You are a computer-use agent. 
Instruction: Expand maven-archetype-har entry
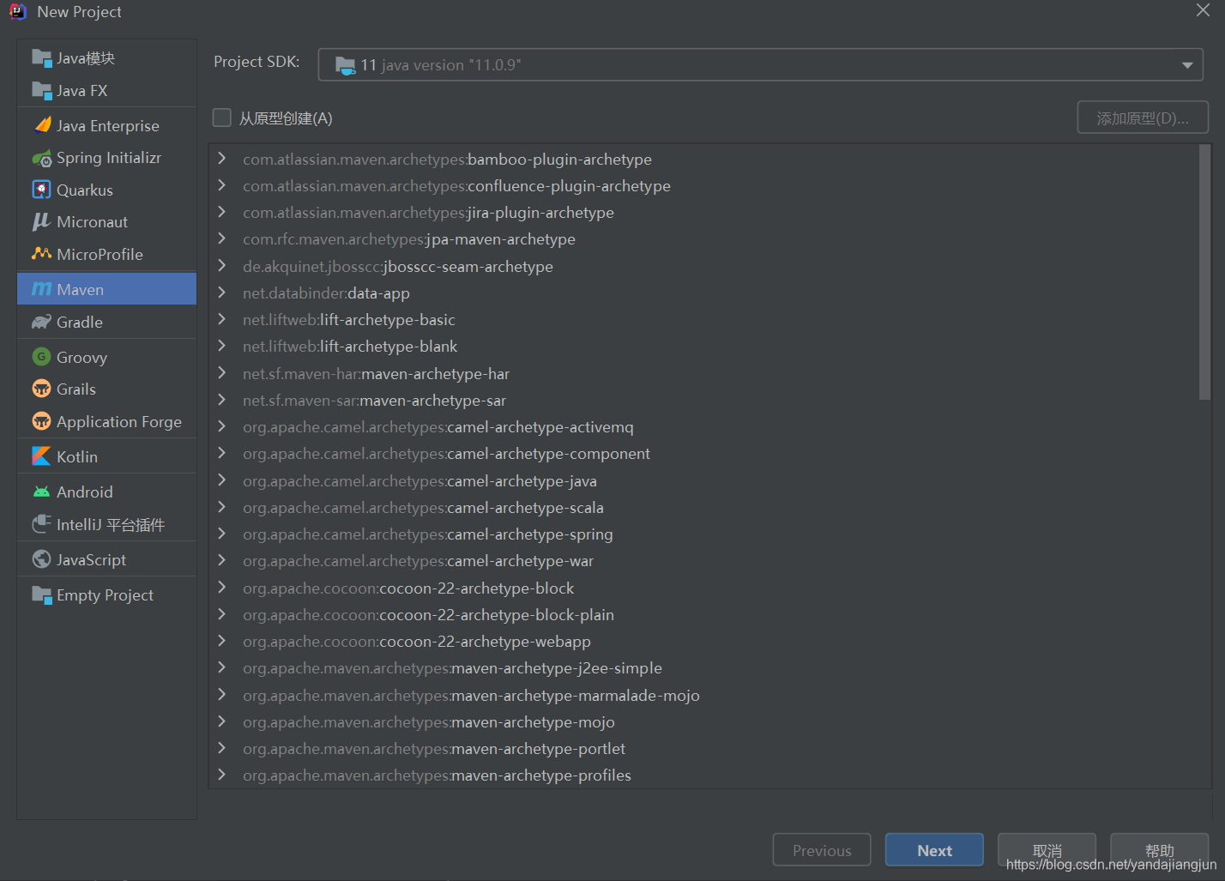point(222,373)
